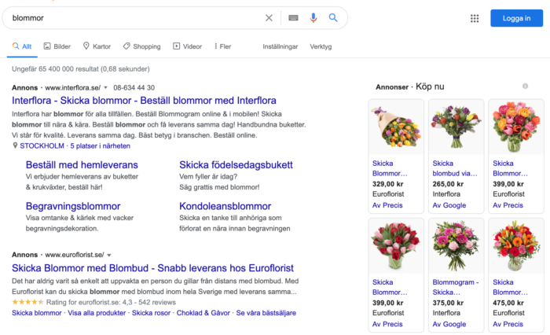This screenshot has height=335, width=550.
Task: Open the Begravningsblommor sitelink
Action: [x=73, y=206]
